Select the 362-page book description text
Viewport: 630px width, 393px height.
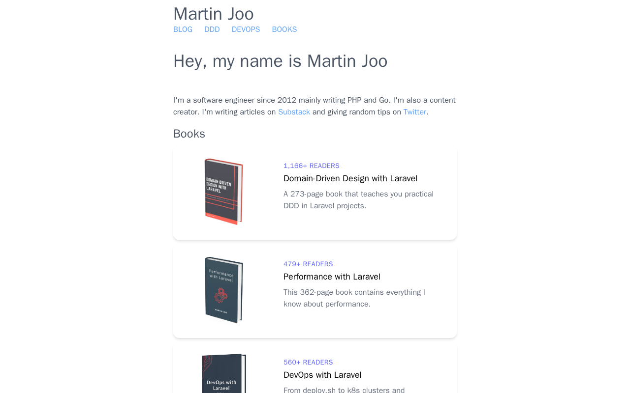click(354, 298)
